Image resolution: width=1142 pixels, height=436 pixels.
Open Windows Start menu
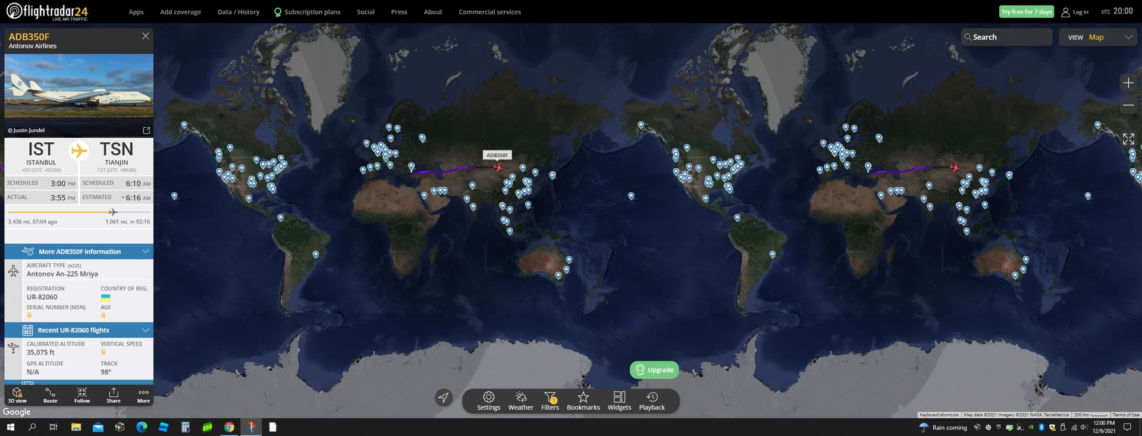click(10, 427)
